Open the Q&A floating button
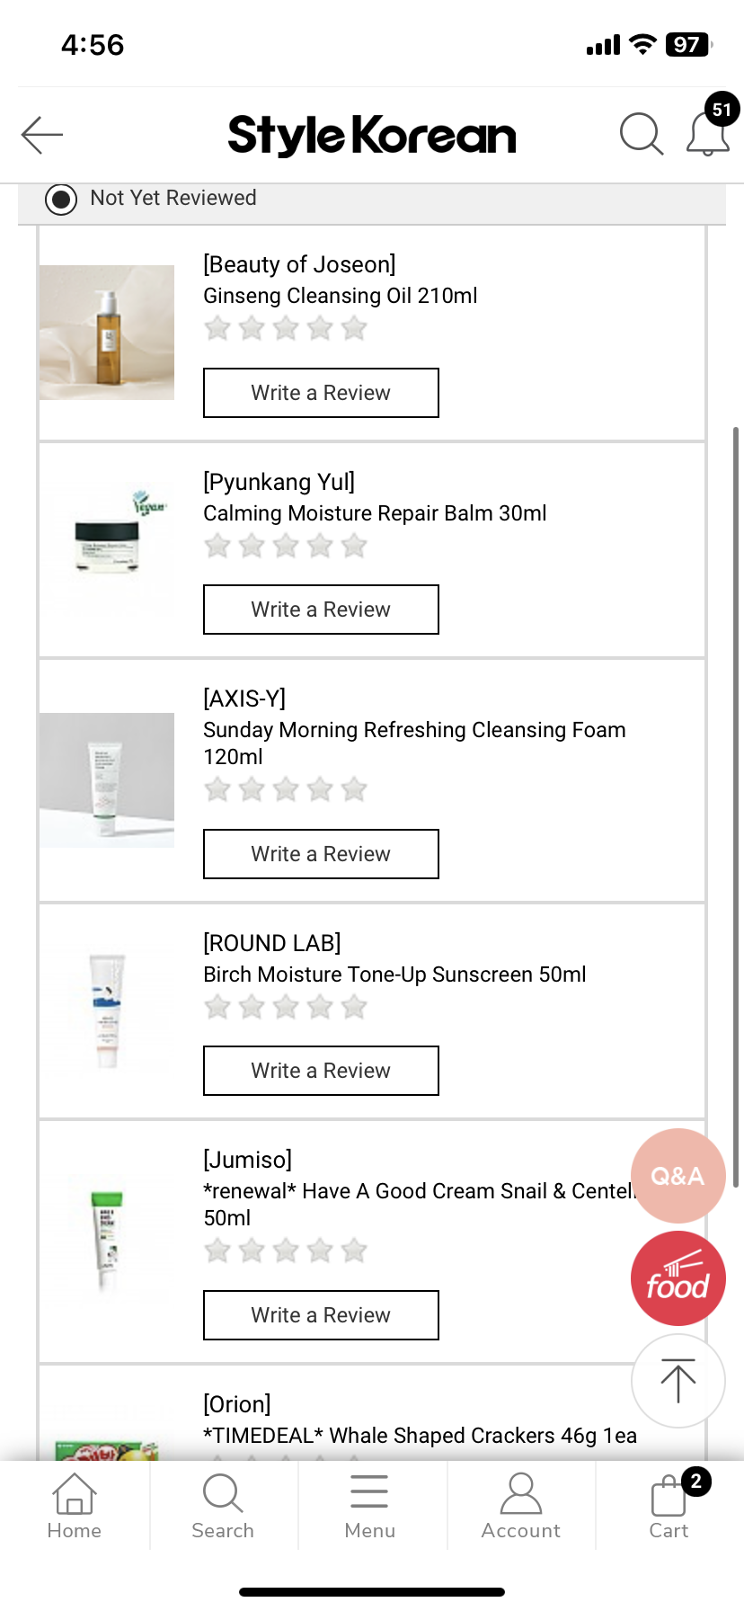744x1611 pixels. [x=678, y=1175]
